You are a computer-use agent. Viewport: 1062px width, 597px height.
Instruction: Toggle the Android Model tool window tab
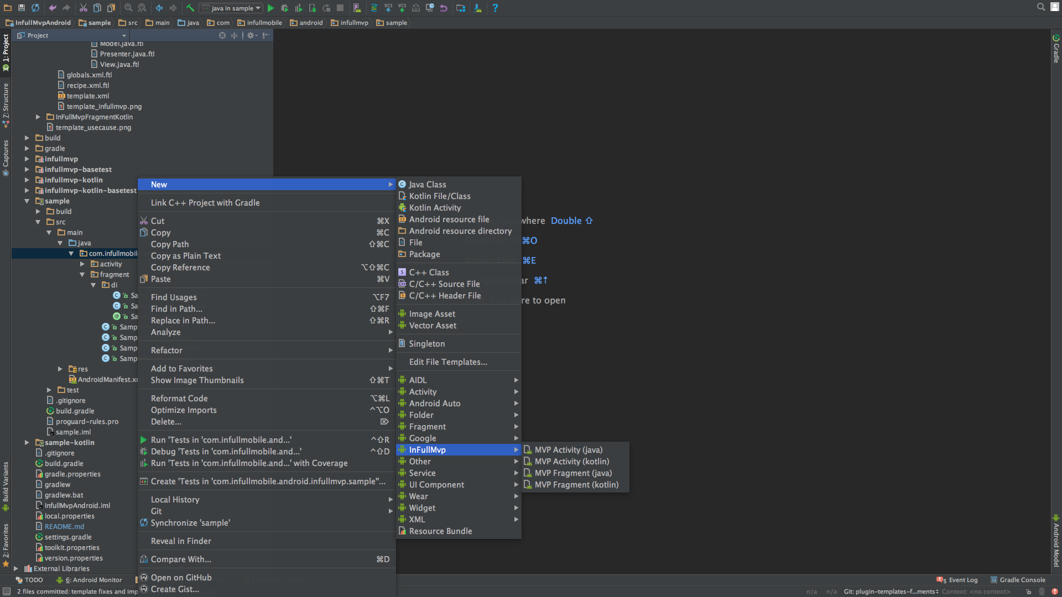pyautogui.click(x=1056, y=541)
